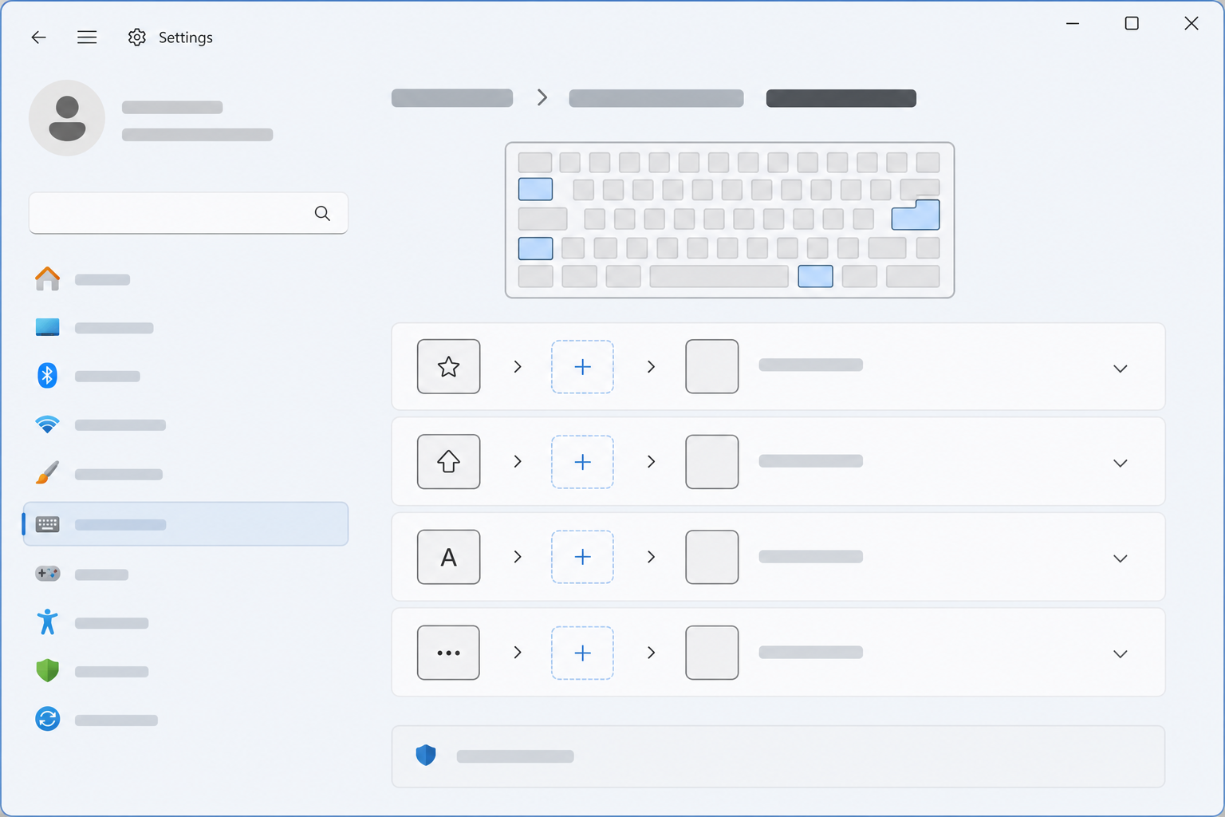Screen dimensions: 1225x817
Task: Open the paintbrush Personalization item
Action: [186, 474]
